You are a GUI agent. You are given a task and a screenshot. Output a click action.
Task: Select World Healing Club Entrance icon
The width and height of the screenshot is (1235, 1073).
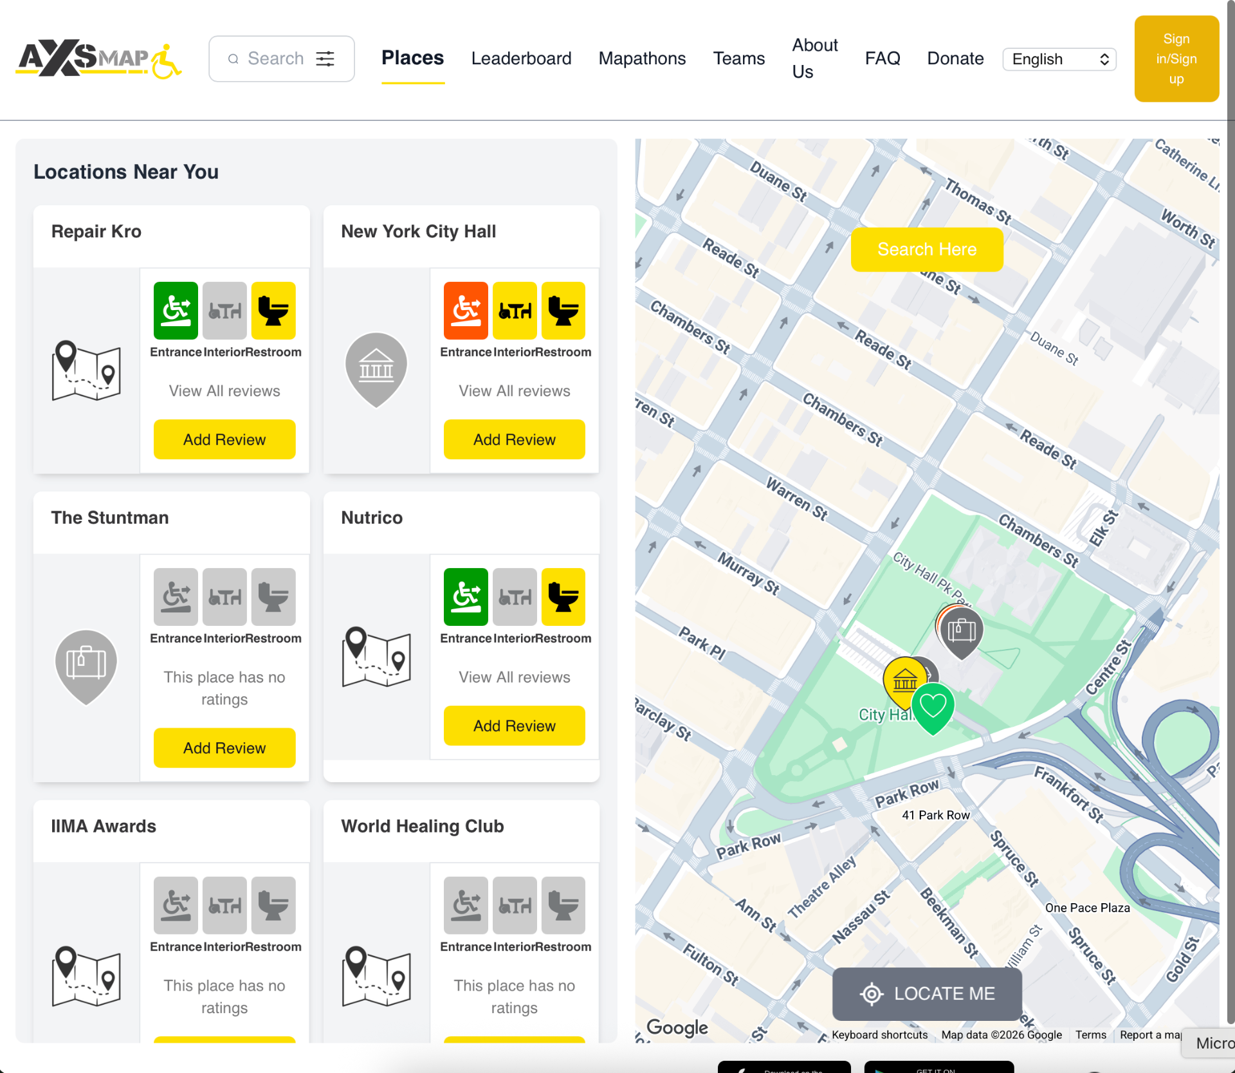(x=466, y=906)
